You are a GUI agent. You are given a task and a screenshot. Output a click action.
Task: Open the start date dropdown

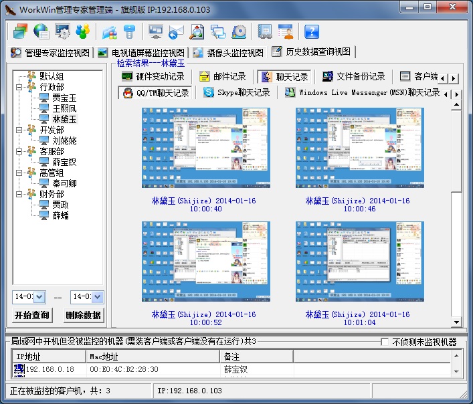coord(39,297)
